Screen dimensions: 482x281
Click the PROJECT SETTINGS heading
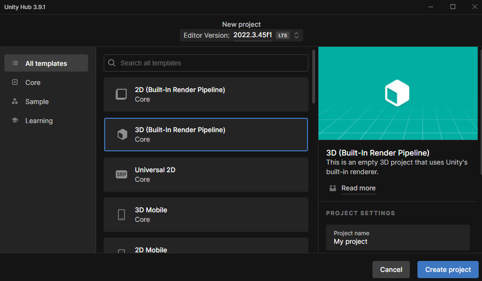[x=360, y=213]
